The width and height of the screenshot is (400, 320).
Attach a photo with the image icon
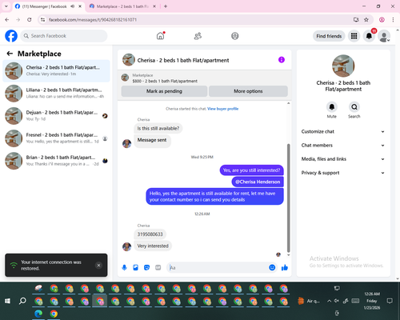135,267
